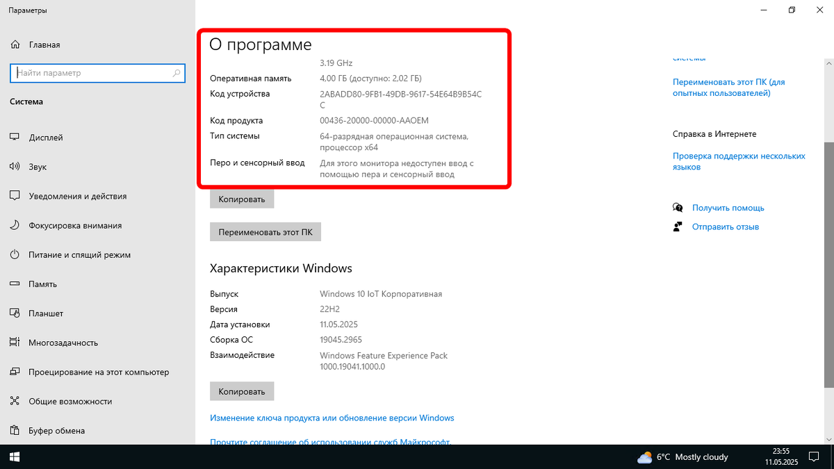The image size is (834, 469).
Task: Restore the Параметры window size
Action: (792, 10)
